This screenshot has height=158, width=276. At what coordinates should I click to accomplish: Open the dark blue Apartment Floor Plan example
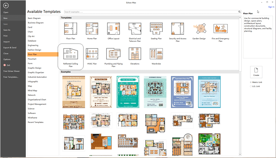182,92
